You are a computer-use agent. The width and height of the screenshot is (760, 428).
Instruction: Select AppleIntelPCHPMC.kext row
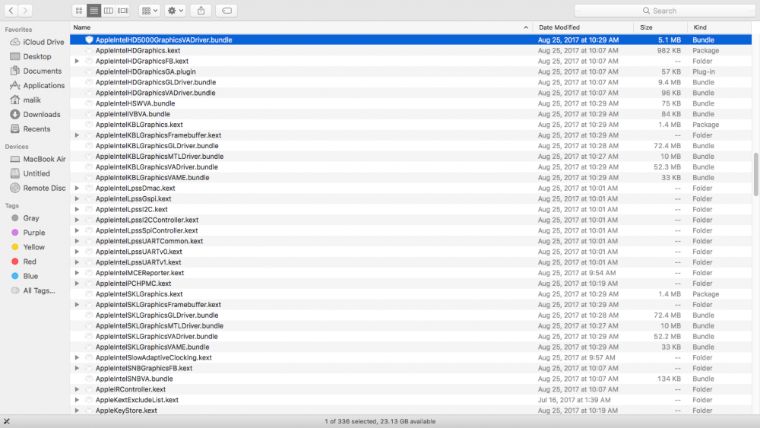pyautogui.click(x=410, y=284)
